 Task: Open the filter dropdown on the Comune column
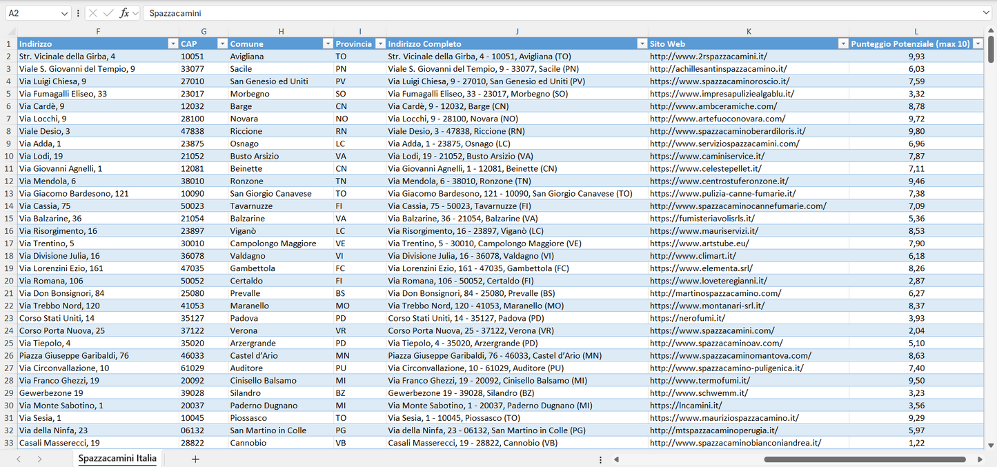(328, 43)
